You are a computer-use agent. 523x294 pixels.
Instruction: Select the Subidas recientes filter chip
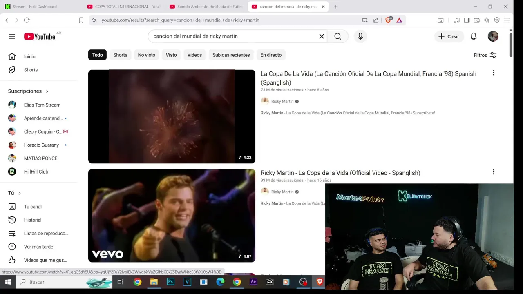click(231, 55)
